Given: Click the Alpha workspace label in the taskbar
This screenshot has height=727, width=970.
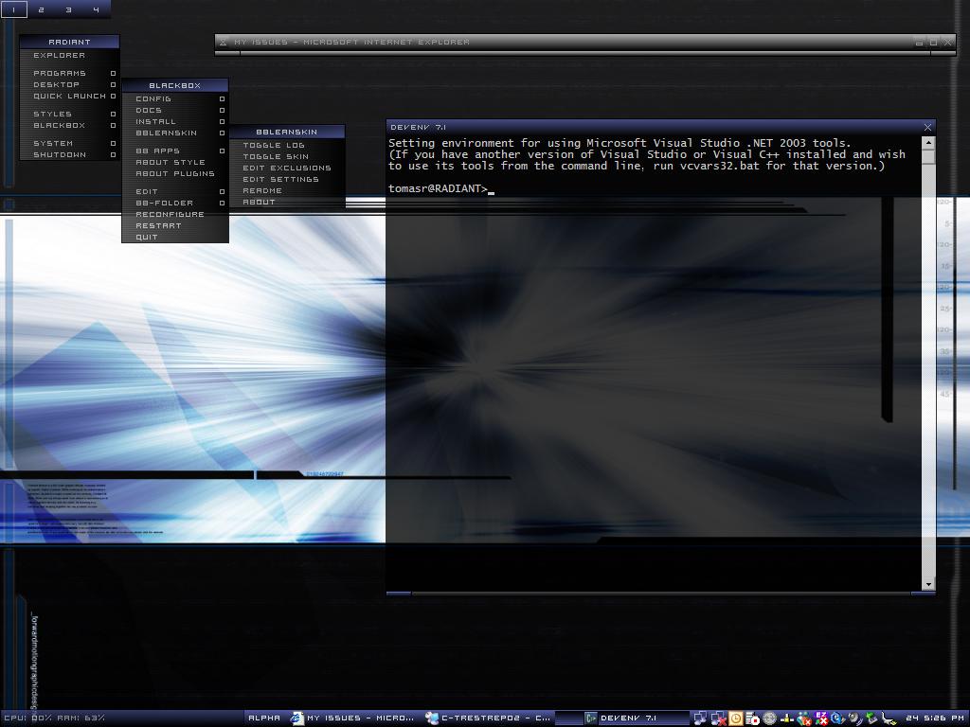Looking at the screenshot, I should click(264, 718).
